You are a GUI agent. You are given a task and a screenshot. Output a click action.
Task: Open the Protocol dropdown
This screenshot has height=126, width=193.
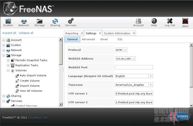[x=125, y=50]
